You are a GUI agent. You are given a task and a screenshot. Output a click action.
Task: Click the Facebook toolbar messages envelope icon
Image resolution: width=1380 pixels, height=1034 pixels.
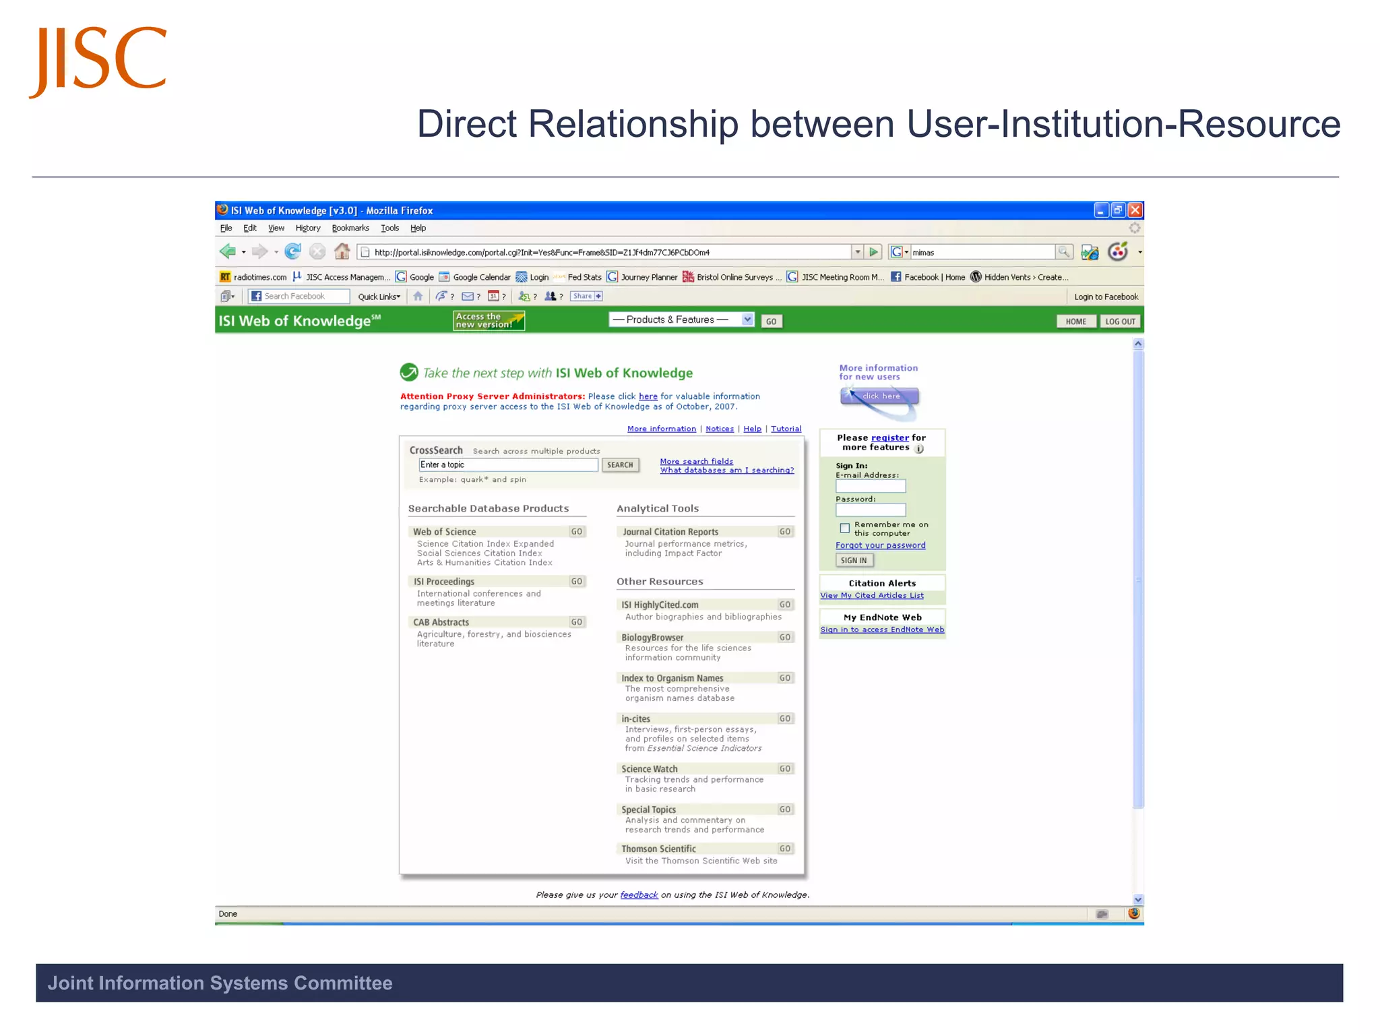[x=468, y=296]
